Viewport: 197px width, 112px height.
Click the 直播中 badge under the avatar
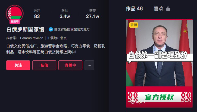click(15, 21)
